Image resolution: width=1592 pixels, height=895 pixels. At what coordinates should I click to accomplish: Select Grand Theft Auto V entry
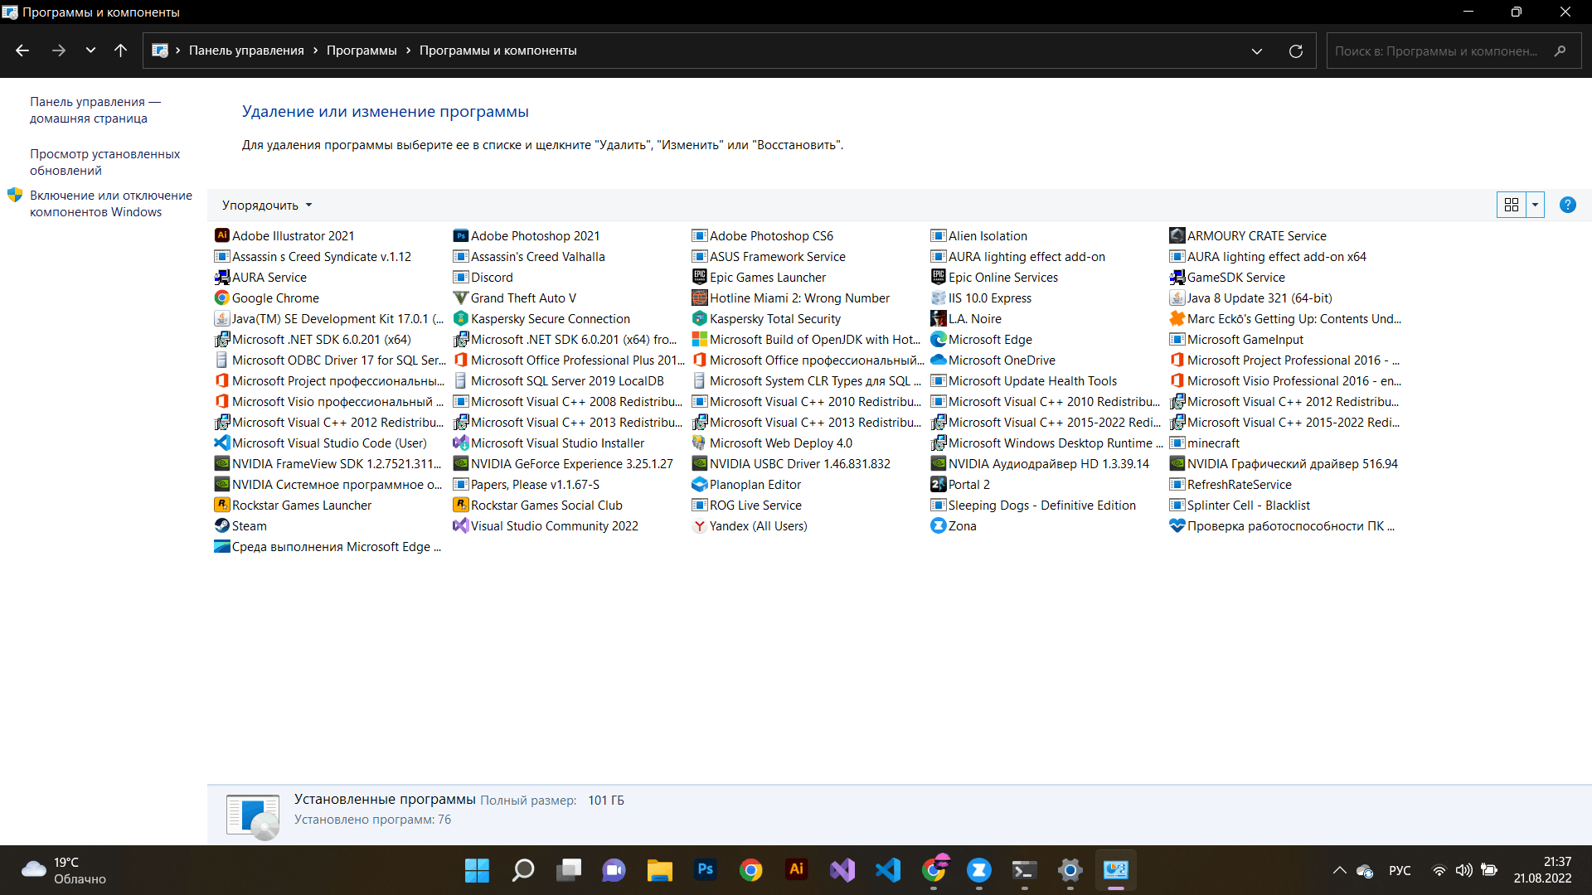pos(524,298)
